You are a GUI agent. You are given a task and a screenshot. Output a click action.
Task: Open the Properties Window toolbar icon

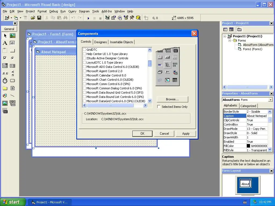pyautogui.click(x=114, y=18)
